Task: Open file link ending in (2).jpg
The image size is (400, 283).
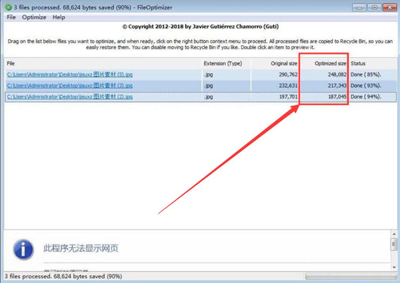Action: pyautogui.click(x=70, y=97)
